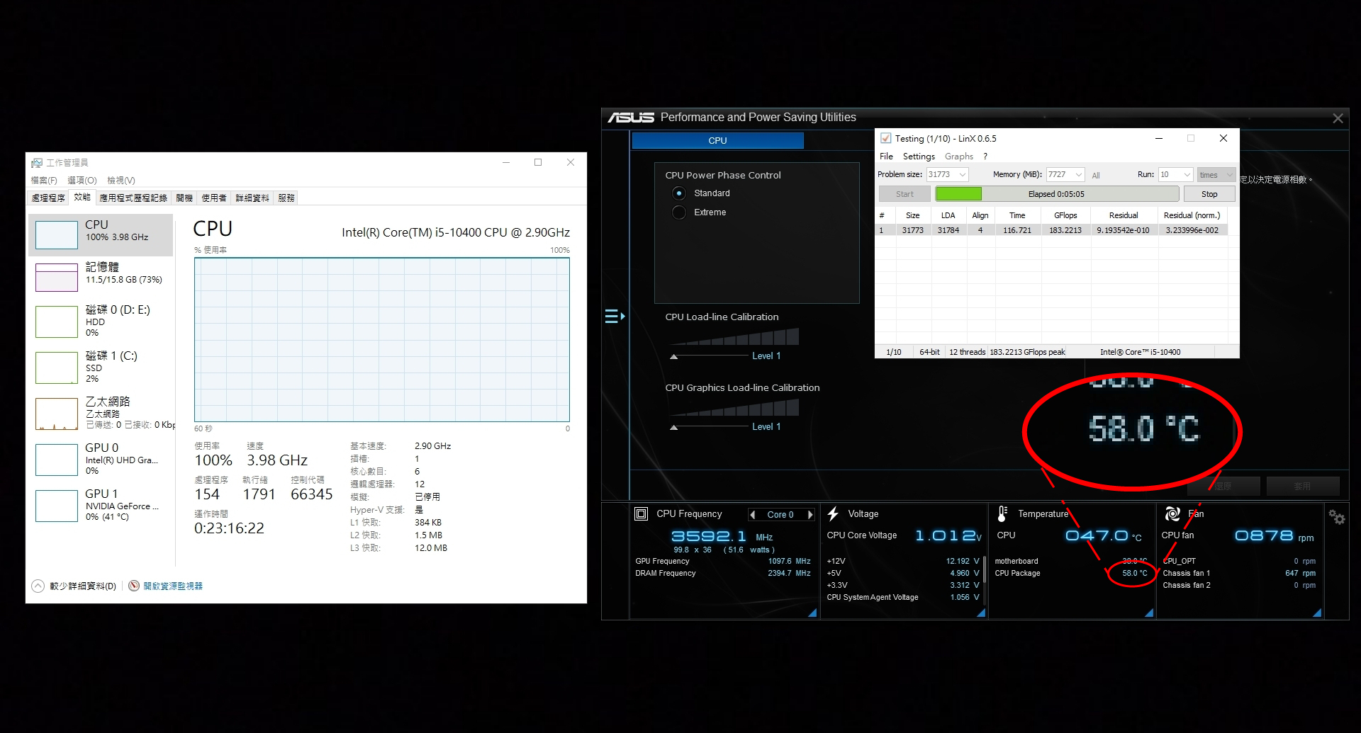Switch to 詳細資料 tab in Task Manager

tap(252, 198)
